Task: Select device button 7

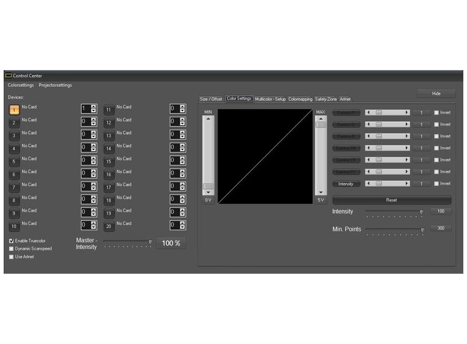Action: click(14, 187)
